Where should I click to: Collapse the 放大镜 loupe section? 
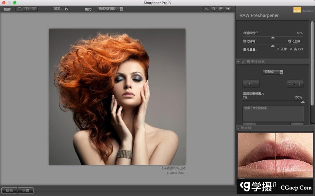(x=238, y=128)
